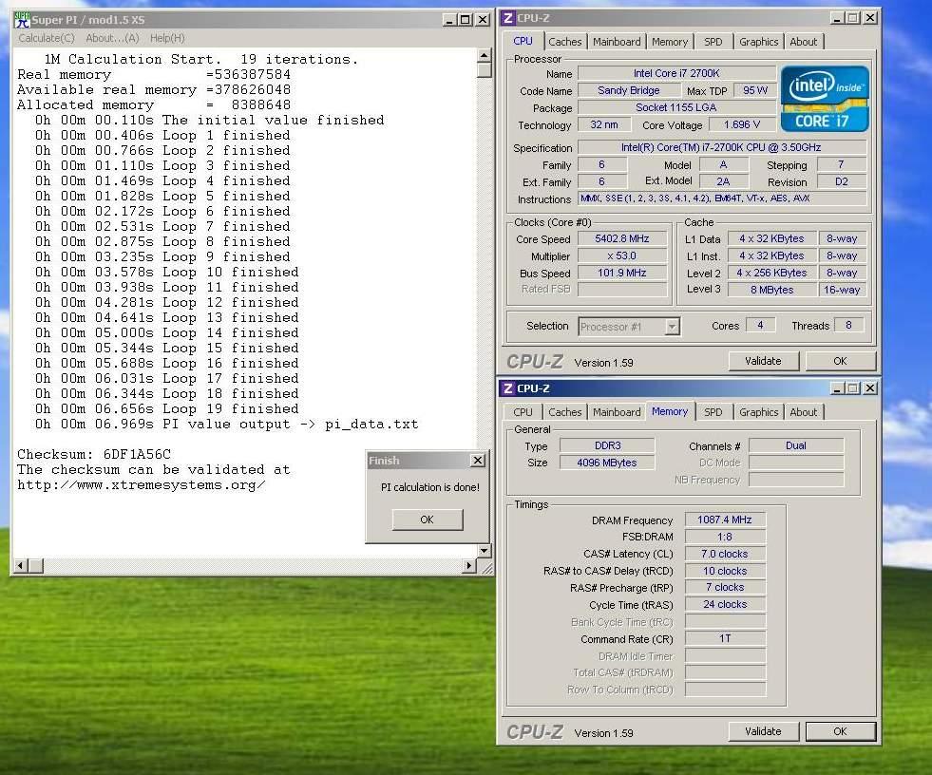
Task: Open About tab in bottom CPU-Z window
Action: [x=804, y=412]
